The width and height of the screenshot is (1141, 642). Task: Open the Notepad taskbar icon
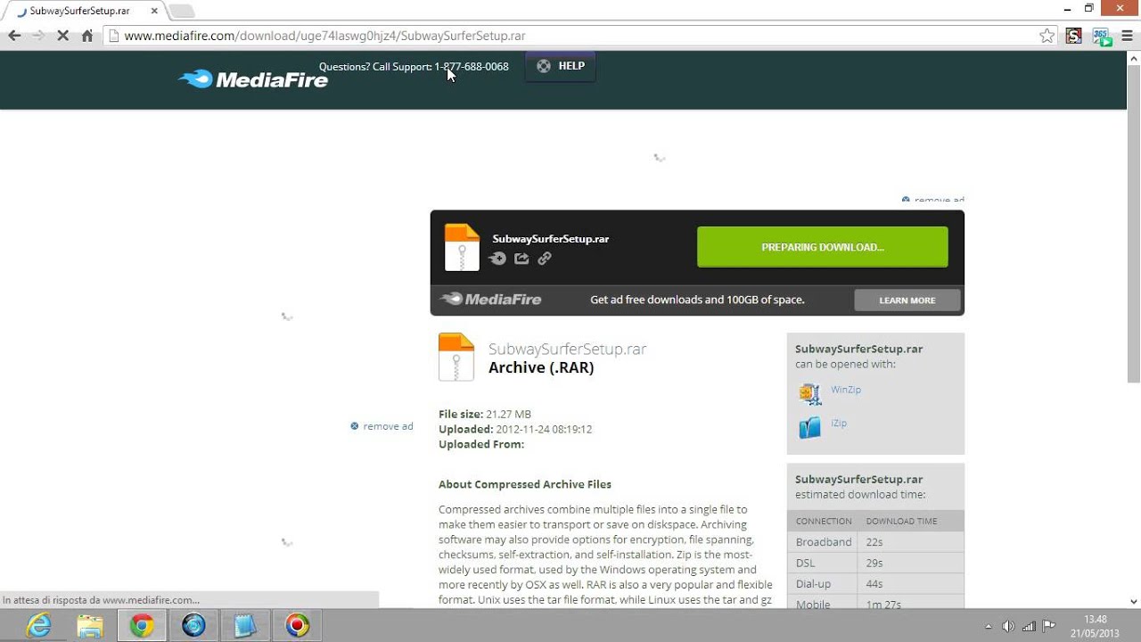[245, 626]
